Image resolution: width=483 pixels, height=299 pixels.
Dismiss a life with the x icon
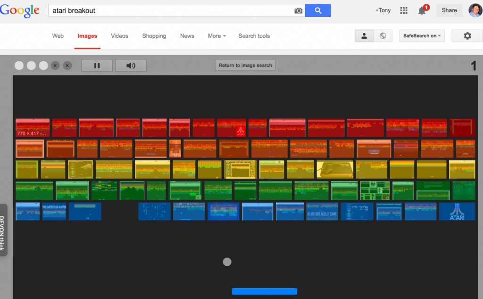point(55,66)
